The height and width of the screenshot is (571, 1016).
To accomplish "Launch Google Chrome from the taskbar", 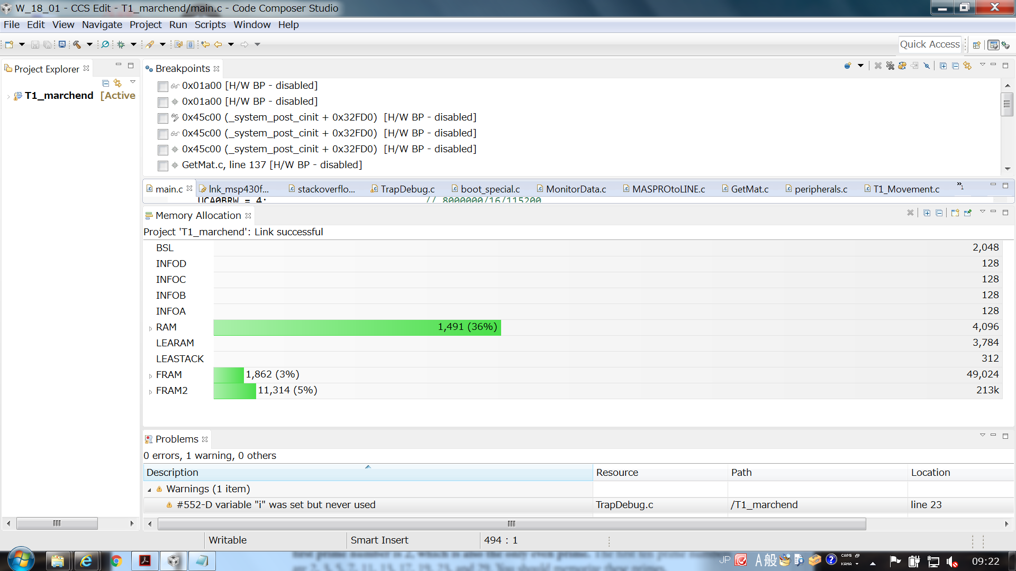I will [x=115, y=560].
